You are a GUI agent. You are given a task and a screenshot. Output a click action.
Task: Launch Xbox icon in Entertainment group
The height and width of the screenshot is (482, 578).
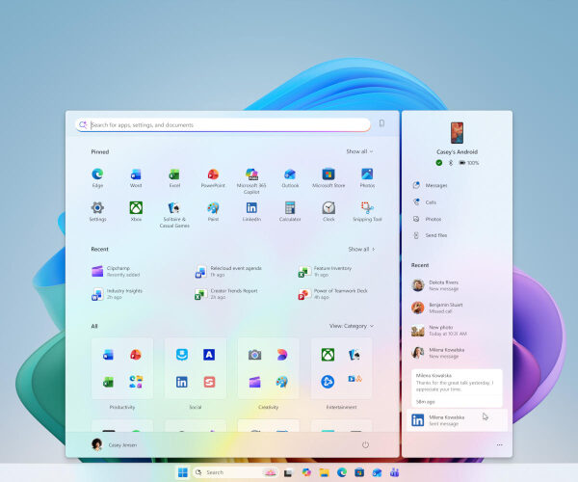pos(328,355)
